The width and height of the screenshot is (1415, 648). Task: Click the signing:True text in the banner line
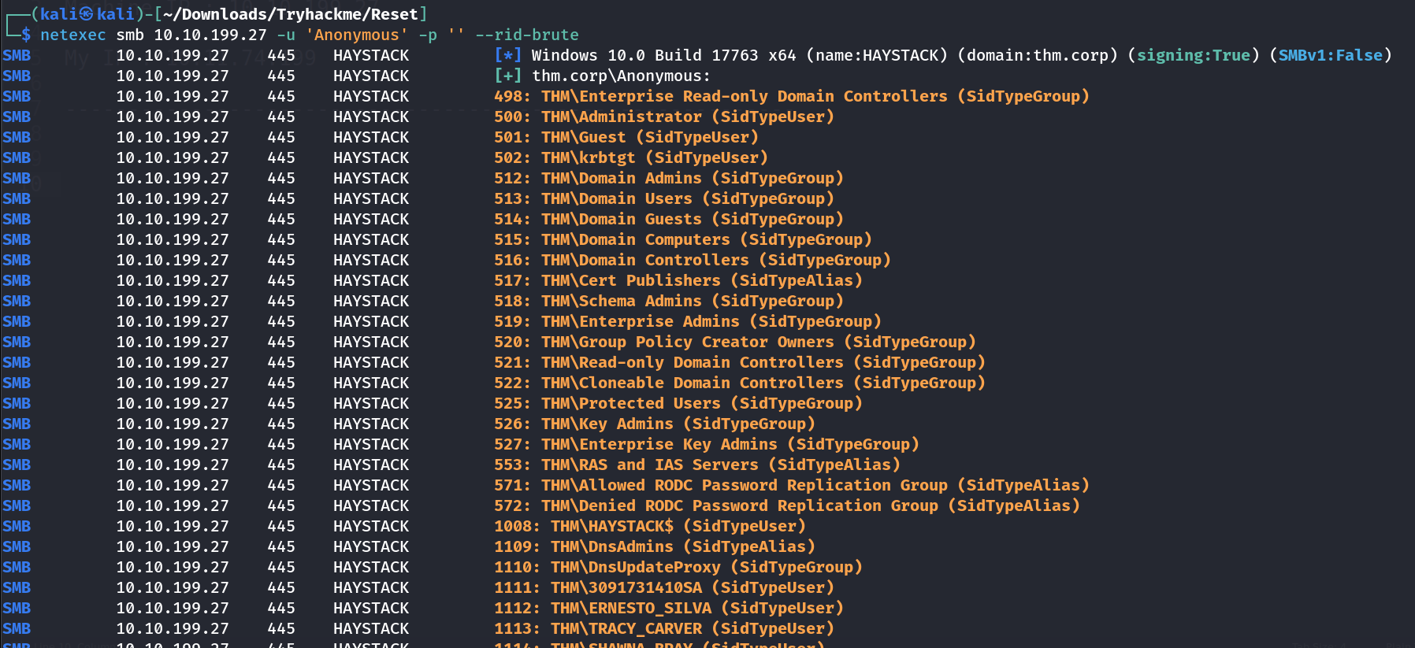click(1193, 55)
